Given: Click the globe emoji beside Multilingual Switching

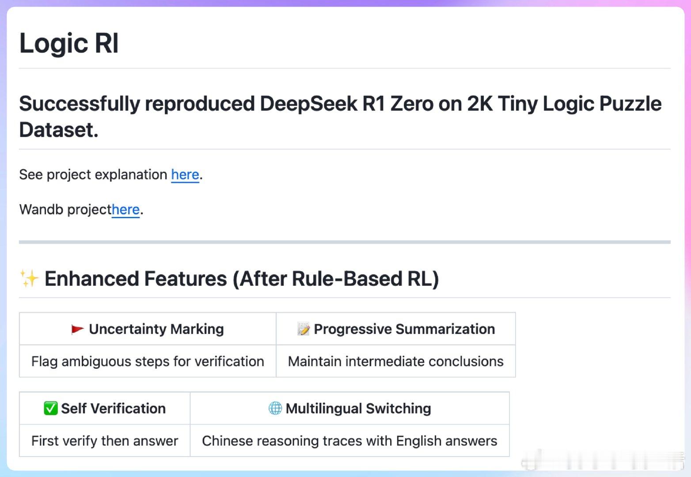Looking at the screenshot, I should pyautogui.click(x=275, y=408).
